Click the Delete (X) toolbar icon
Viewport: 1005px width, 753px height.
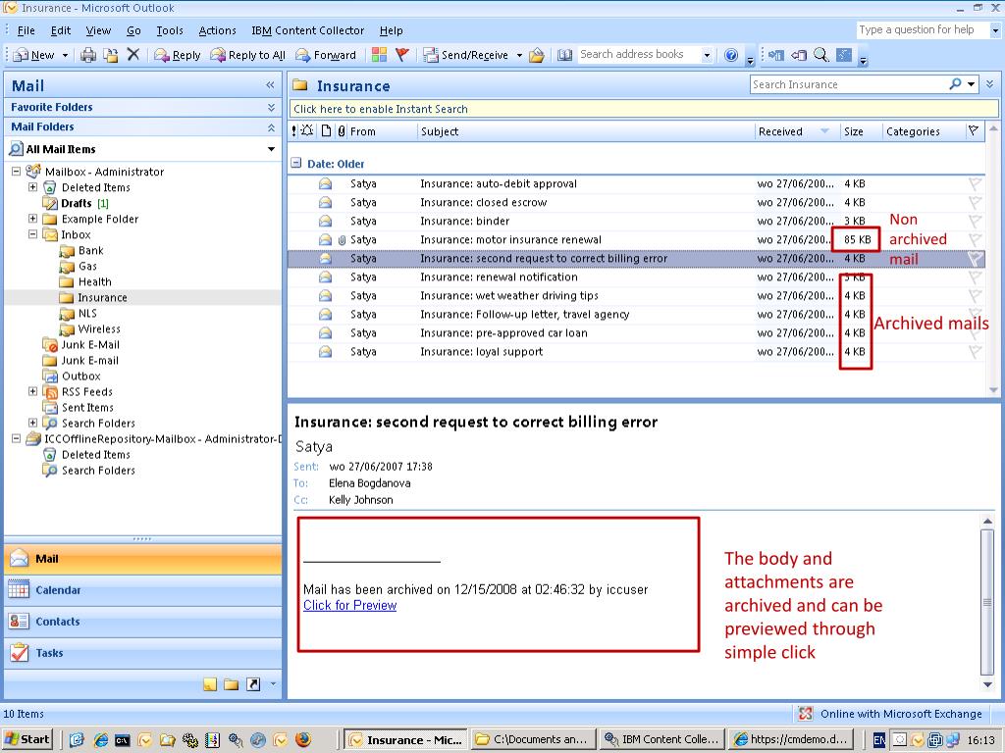(133, 55)
